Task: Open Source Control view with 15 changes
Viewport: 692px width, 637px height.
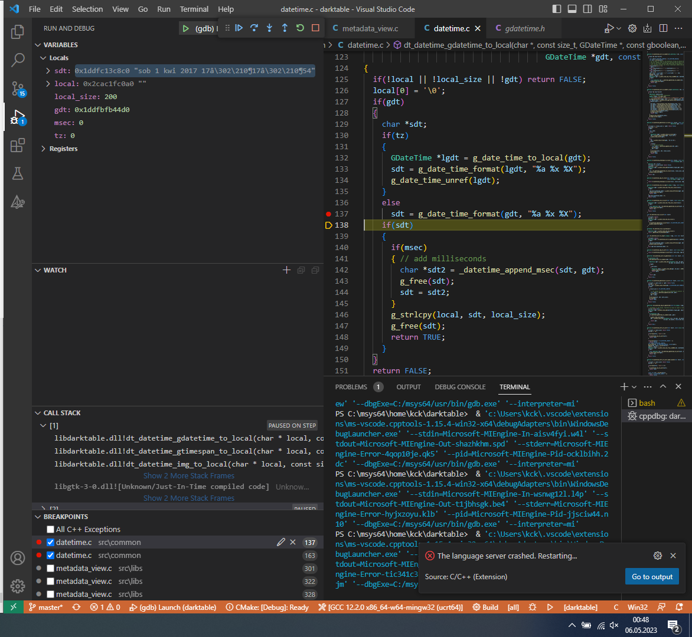Action: 18,88
